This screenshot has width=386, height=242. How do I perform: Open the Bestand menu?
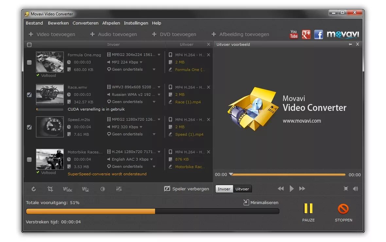pyautogui.click(x=34, y=23)
